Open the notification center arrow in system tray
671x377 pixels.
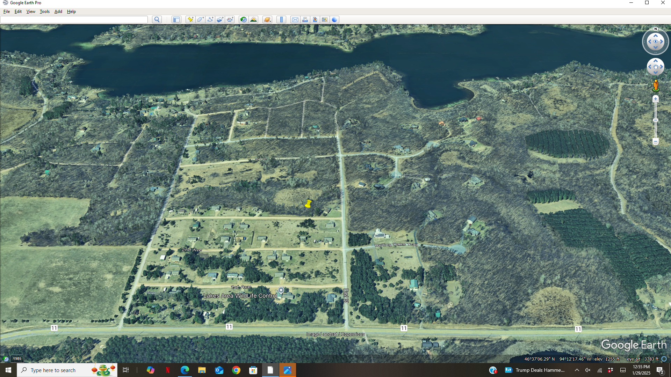[x=660, y=370]
